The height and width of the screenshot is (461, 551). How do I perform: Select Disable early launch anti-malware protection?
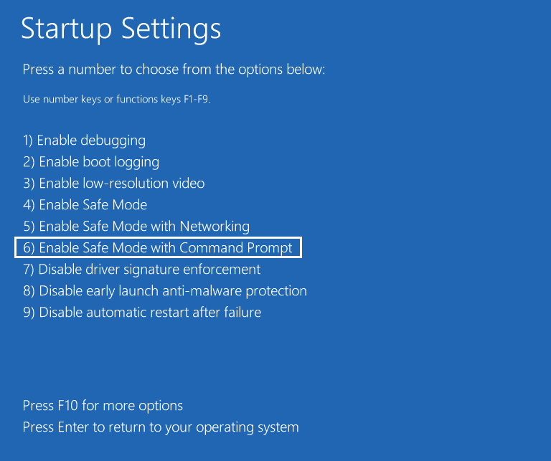click(165, 290)
